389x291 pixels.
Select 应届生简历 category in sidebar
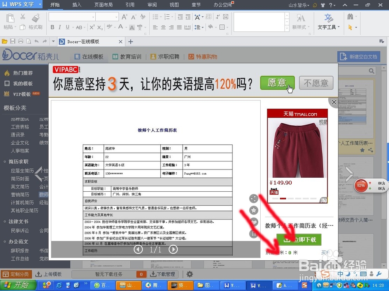(22, 171)
